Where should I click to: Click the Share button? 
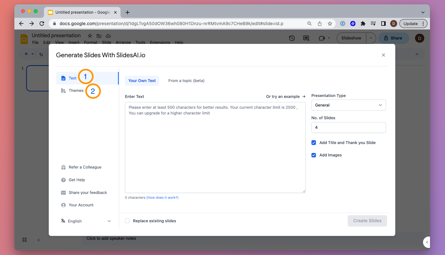point(393,38)
